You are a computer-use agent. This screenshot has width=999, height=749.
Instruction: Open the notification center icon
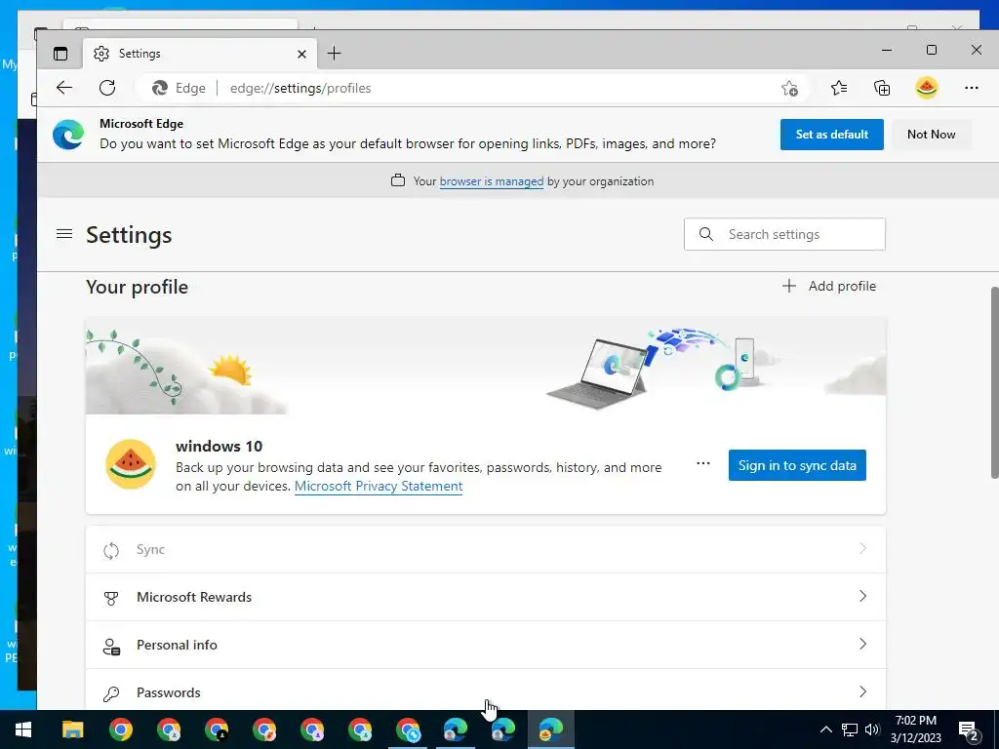pyautogui.click(x=969, y=730)
